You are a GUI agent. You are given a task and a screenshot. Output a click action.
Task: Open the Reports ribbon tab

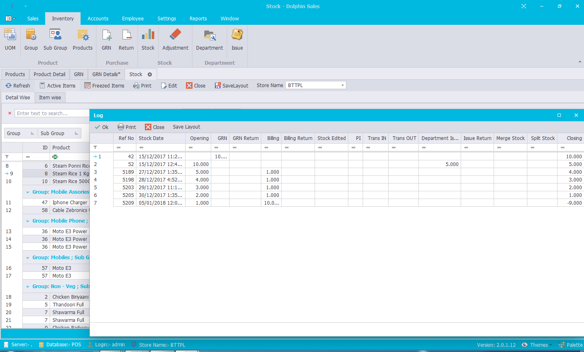198,19
